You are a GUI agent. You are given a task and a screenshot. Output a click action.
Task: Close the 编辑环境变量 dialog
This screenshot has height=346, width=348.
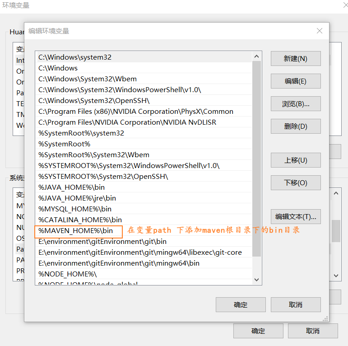coord(320,31)
